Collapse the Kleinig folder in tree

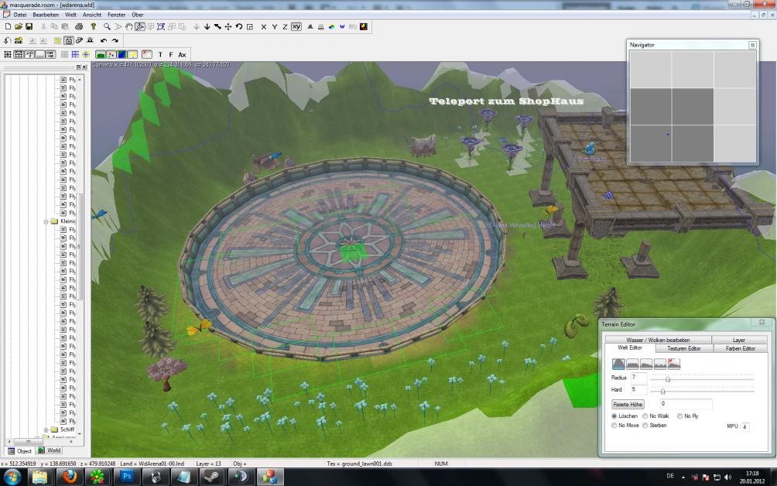click(46, 221)
